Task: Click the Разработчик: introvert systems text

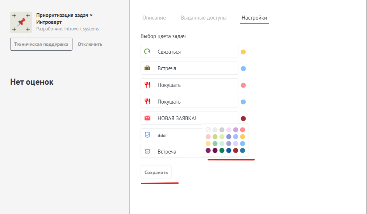Action: [x=68, y=29]
